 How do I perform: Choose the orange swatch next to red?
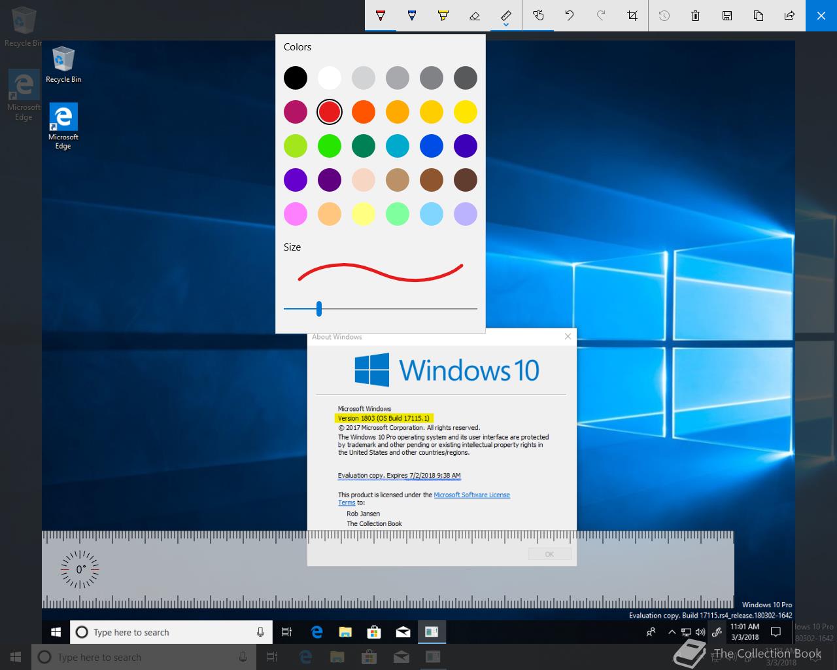coord(364,112)
